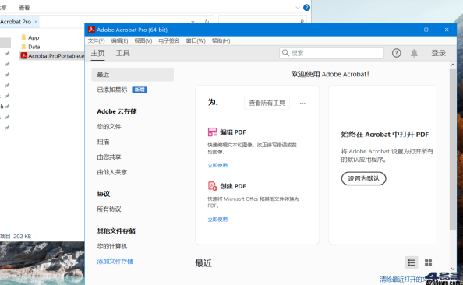Screen dimensions: 463x285
Task: Click the search magnifier icon in Acrobat
Action: pyautogui.click(x=285, y=53)
